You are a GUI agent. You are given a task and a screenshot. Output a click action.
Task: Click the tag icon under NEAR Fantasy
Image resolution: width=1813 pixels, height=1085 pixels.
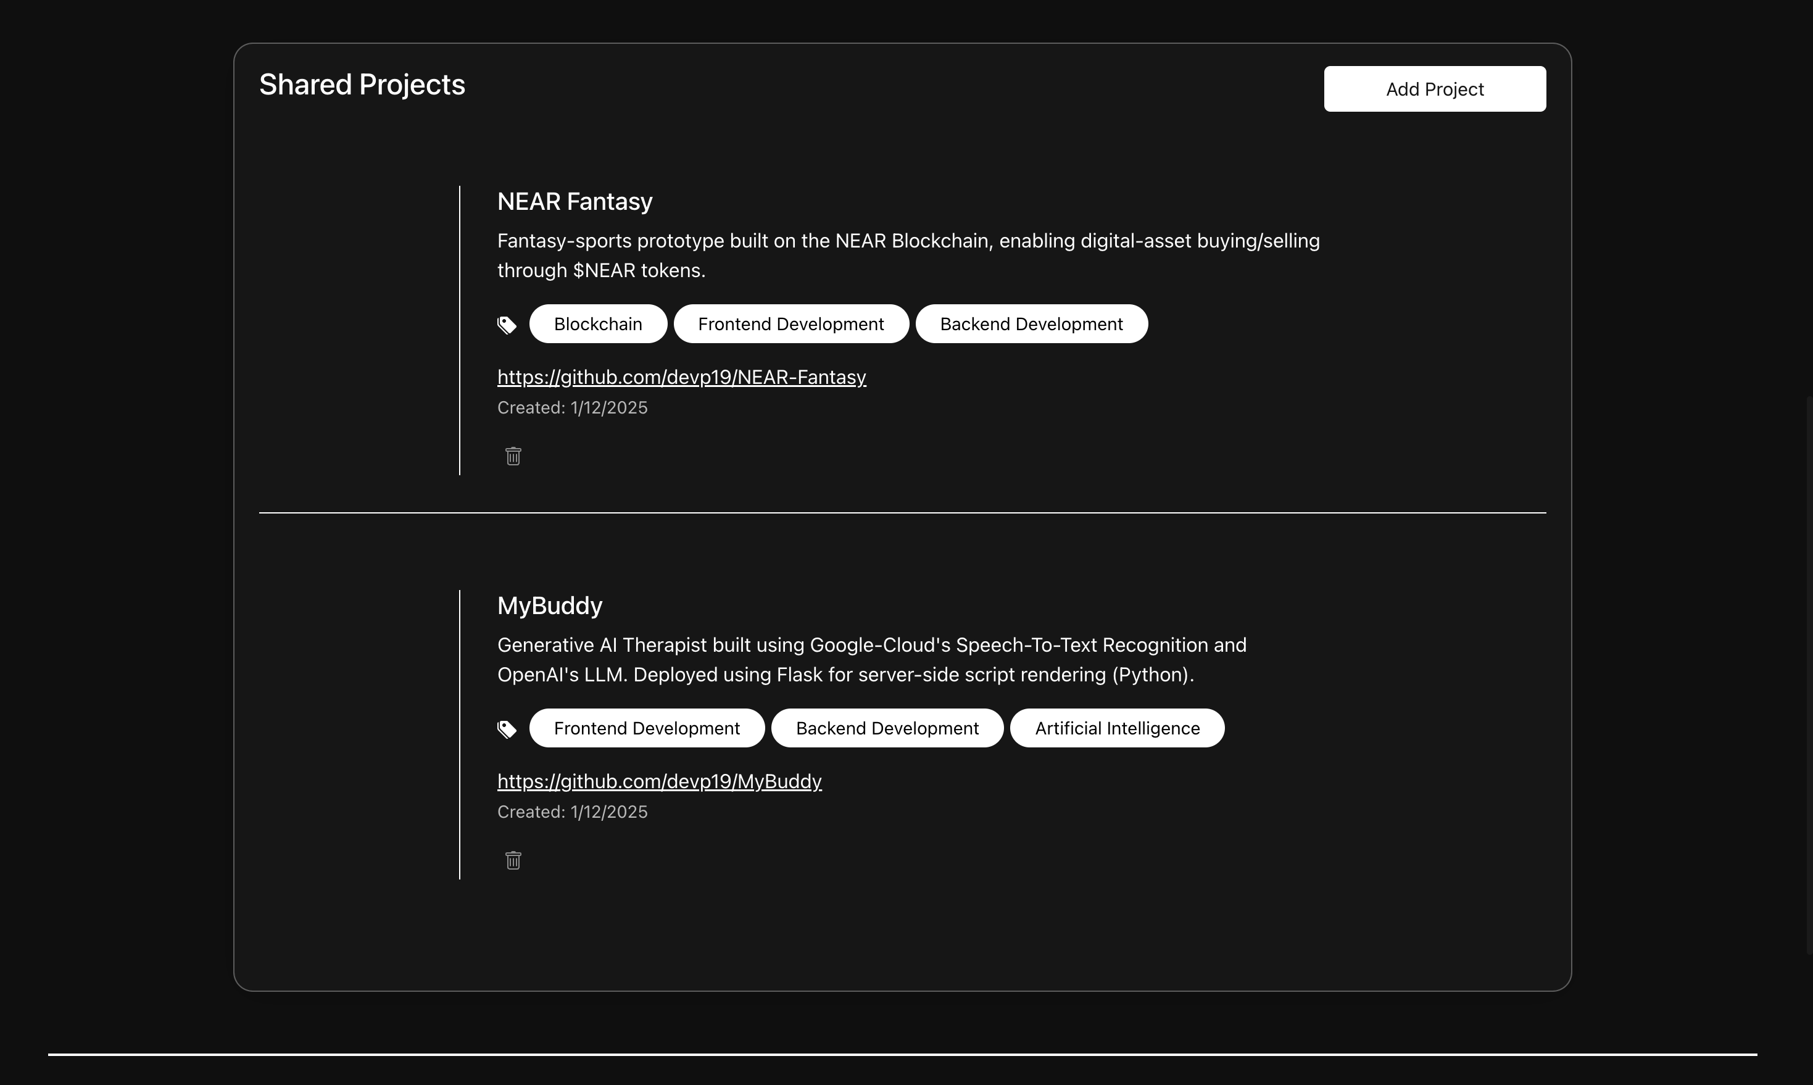tap(507, 325)
